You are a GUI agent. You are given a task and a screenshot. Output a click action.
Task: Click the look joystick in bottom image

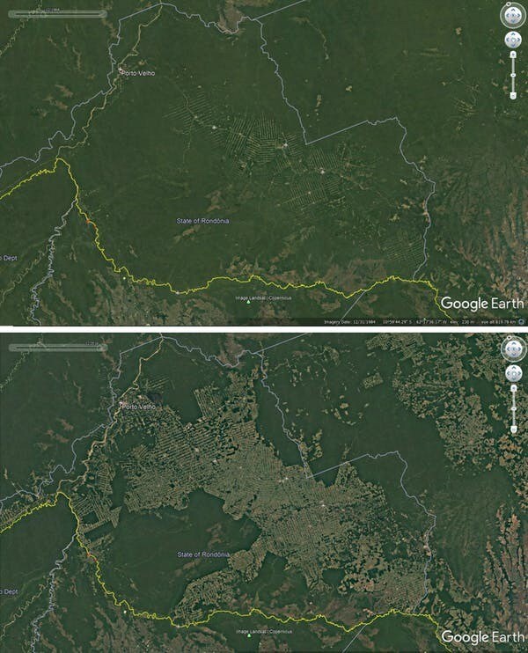[512, 349]
